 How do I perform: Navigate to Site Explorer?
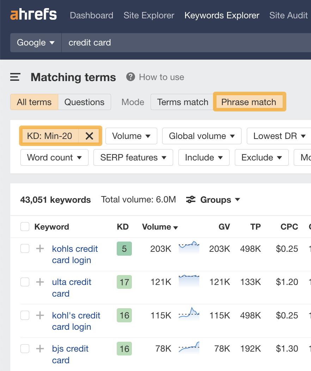(x=149, y=16)
